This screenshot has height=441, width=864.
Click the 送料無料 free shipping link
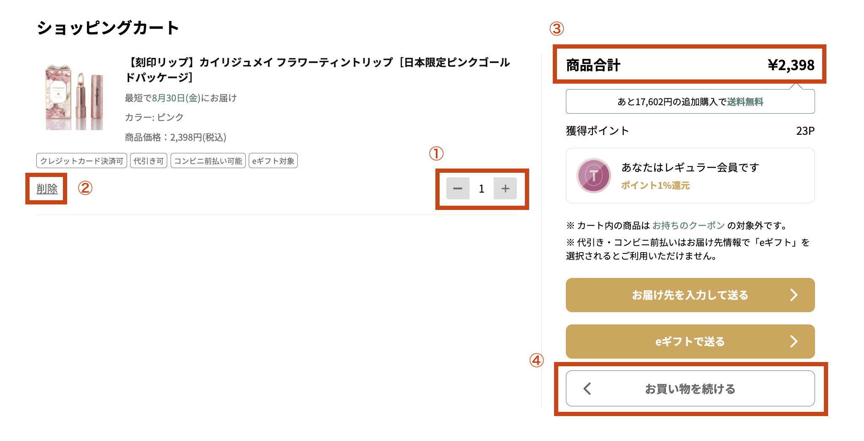(746, 101)
